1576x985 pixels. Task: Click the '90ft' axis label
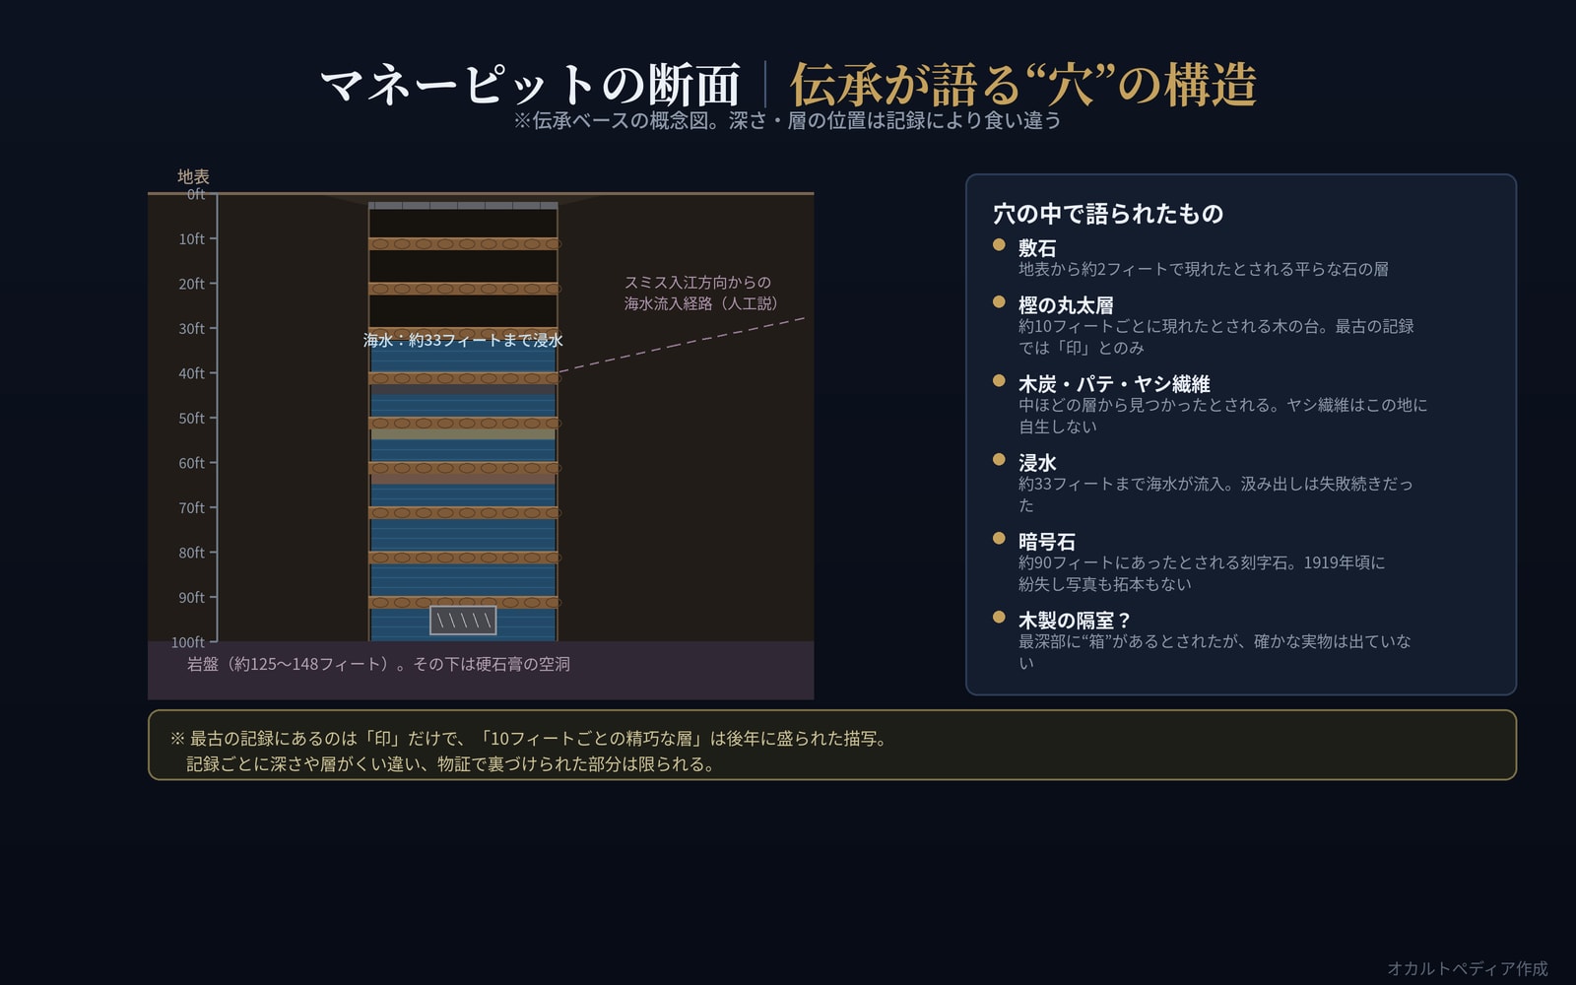(x=191, y=597)
